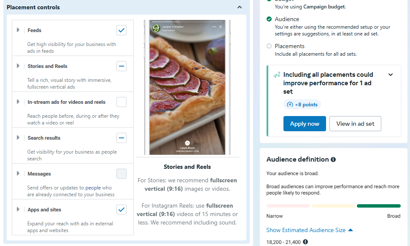
Task: Click the Placements empty status circle
Action: (x=269, y=46)
